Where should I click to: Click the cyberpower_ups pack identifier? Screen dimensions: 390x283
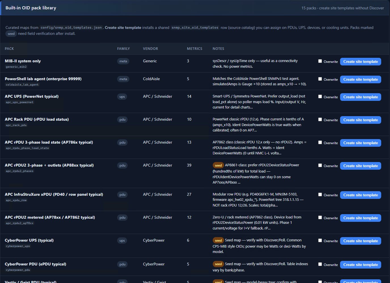coord(18,246)
